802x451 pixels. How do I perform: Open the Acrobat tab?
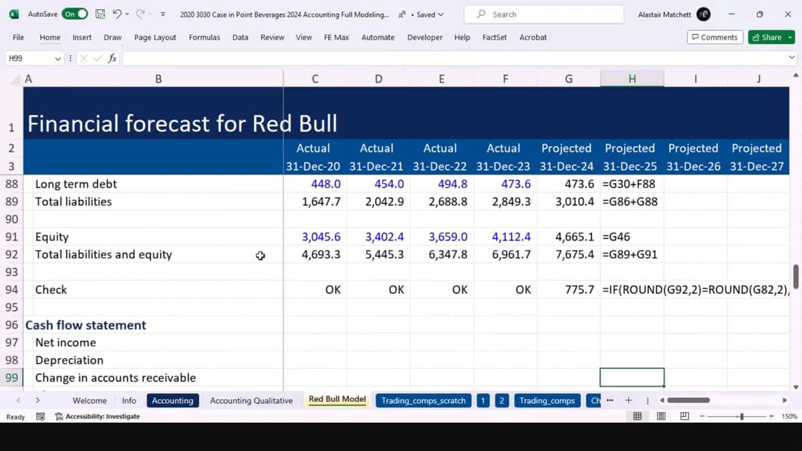533,37
